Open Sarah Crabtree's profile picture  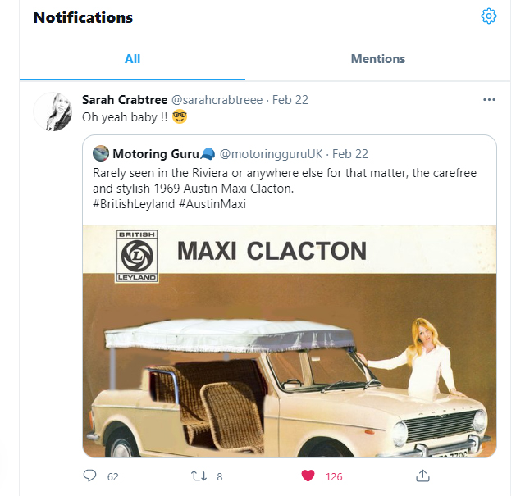[x=53, y=111]
